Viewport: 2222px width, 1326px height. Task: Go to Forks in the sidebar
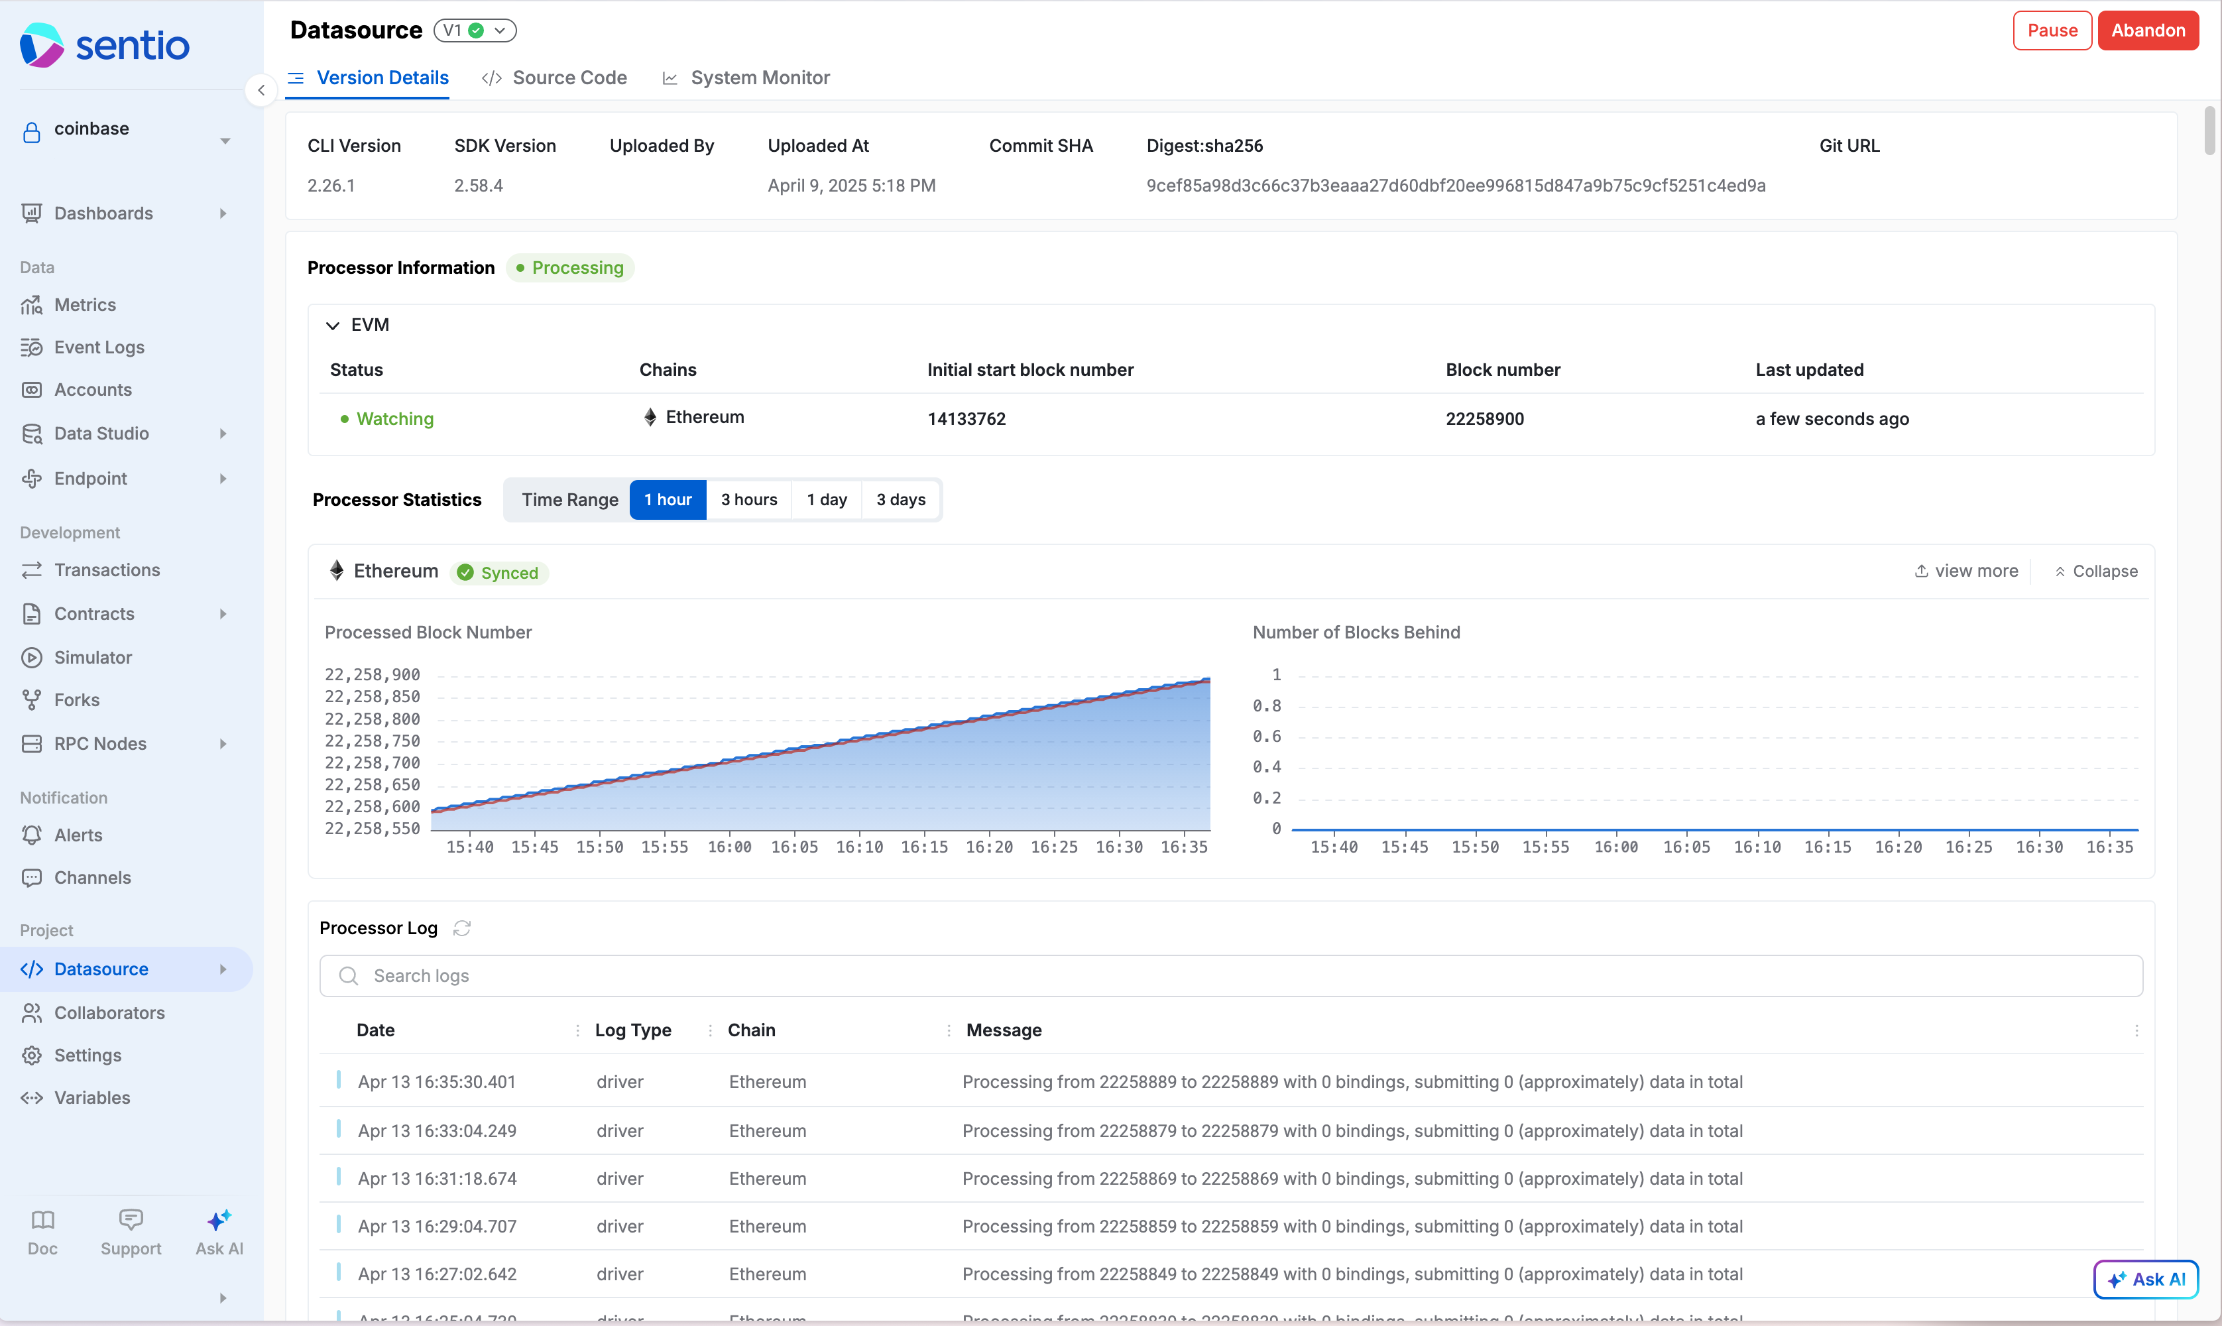(77, 699)
